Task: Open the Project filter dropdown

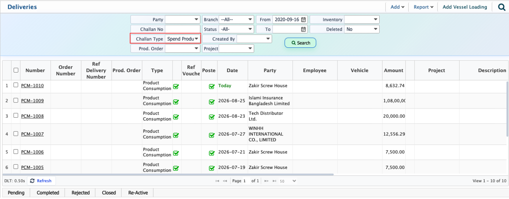Action: tap(236, 48)
